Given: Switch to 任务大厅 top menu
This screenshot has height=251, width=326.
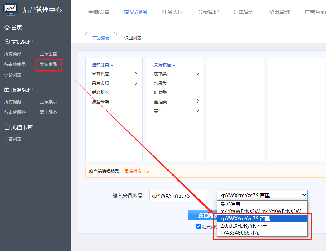Looking at the screenshot, I should click(172, 12).
